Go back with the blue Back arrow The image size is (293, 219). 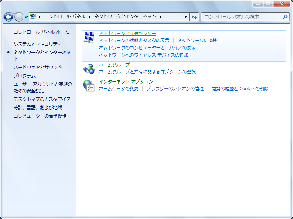click(x=8, y=17)
